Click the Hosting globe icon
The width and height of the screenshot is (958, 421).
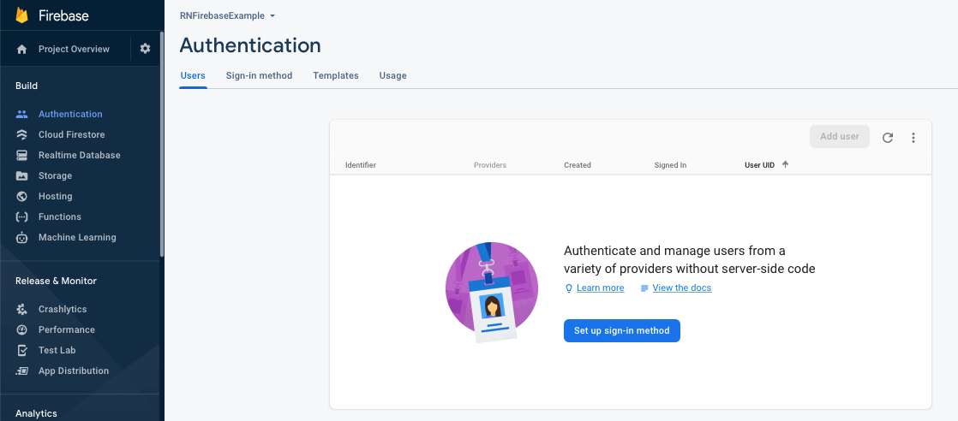tap(22, 197)
